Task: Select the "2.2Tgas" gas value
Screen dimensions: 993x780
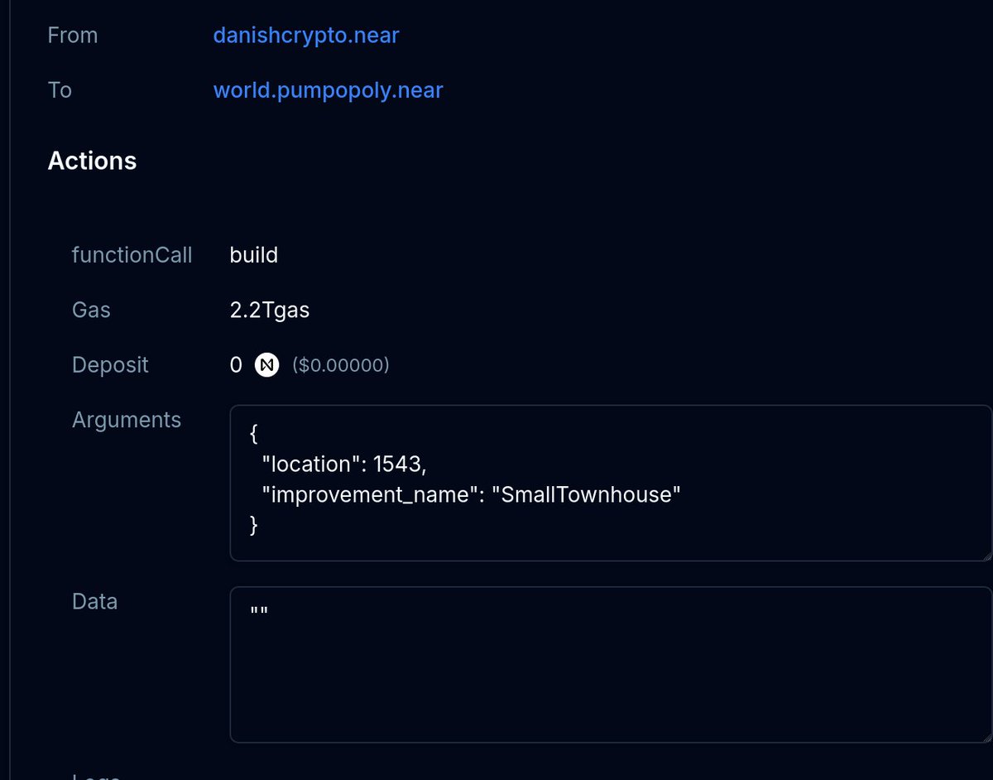Action: (x=270, y=310)
